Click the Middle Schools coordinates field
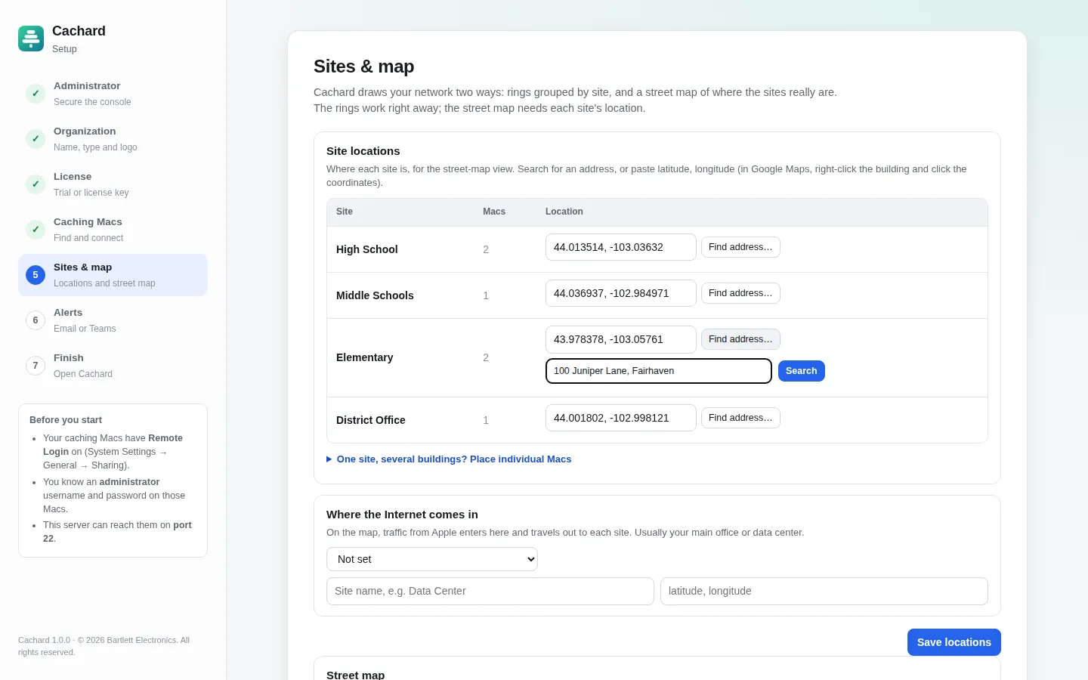1088x680 pixels. (x=621, y=293)
